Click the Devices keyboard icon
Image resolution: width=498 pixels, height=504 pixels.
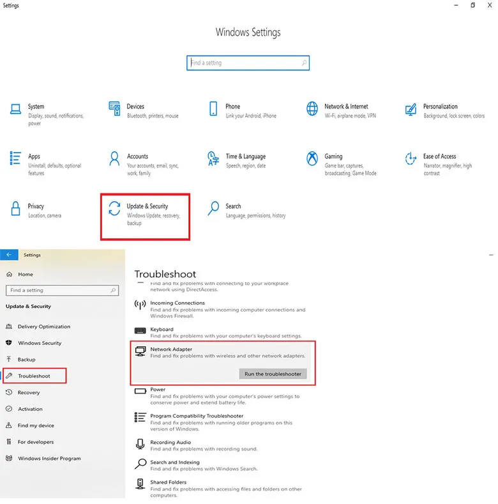(115, 108)
